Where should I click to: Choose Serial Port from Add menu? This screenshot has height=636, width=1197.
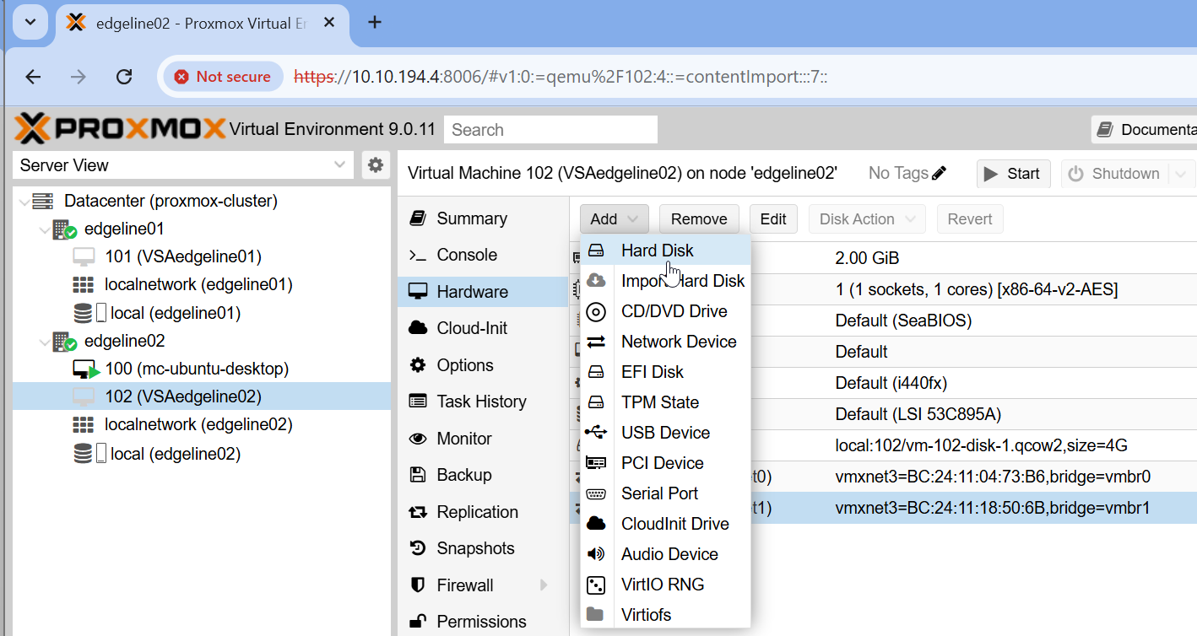[x=665, y=493]
